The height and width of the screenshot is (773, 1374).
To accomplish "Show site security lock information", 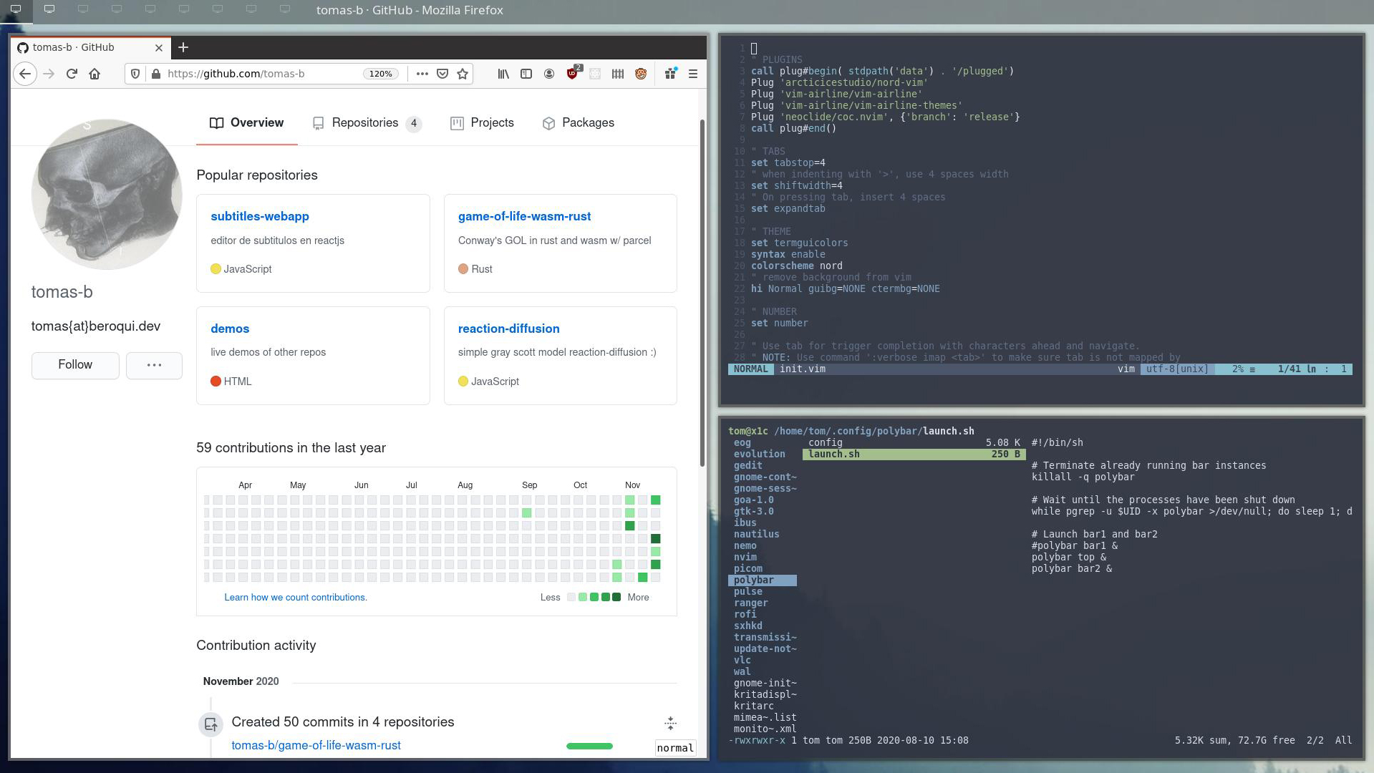I will tap(155, 74).
